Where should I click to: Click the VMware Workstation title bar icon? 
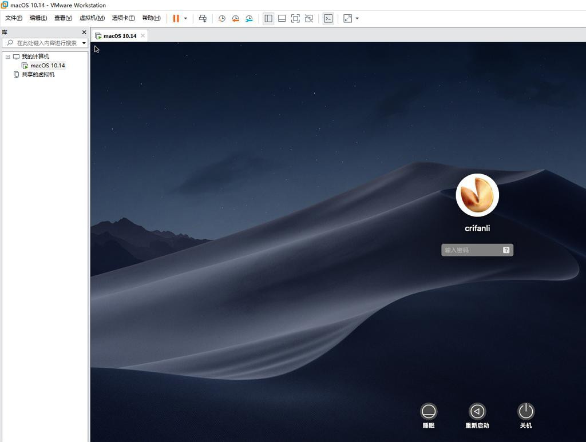[x=5, y=5]
